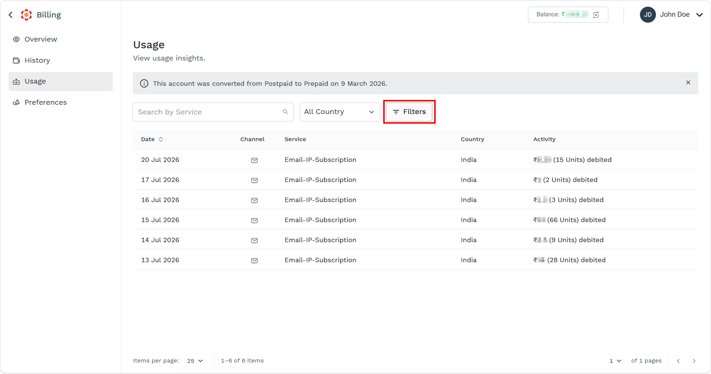Image resolution: width=711 pixels, height=374 pixels.
Task: Focus the Search by Service field
Action: [213, 112]
